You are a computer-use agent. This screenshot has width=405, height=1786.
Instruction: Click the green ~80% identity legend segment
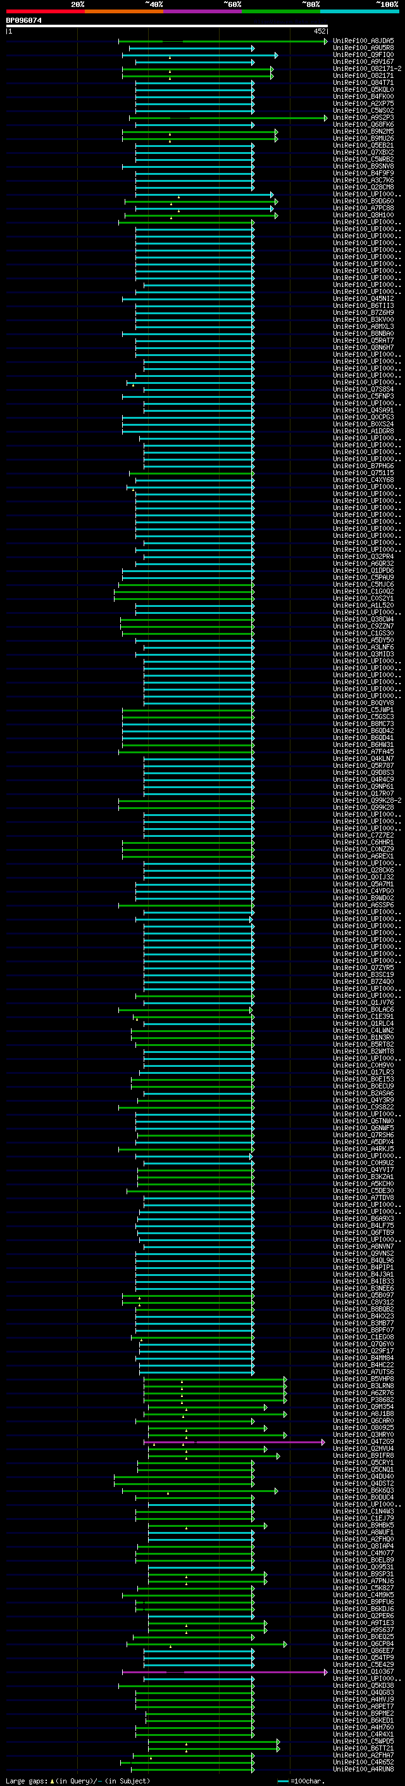click(x=281, y=11)
